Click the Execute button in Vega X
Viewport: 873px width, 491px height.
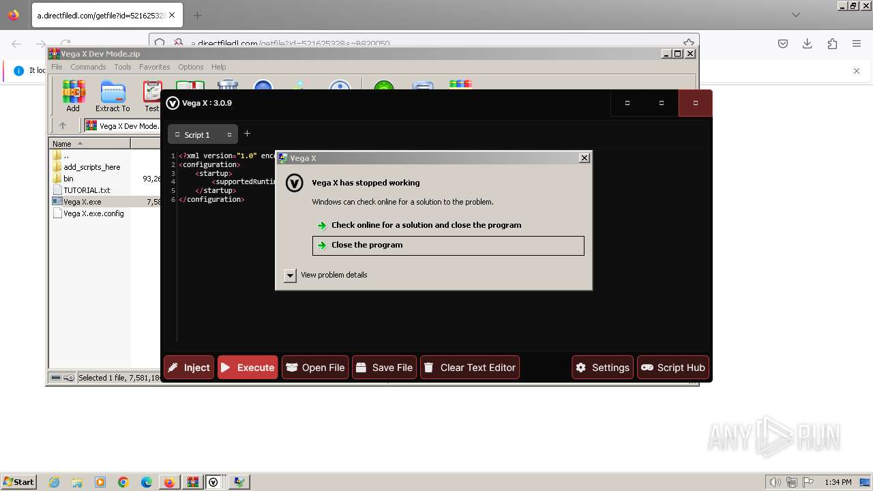pyautogui.click(x=248, y=368)
